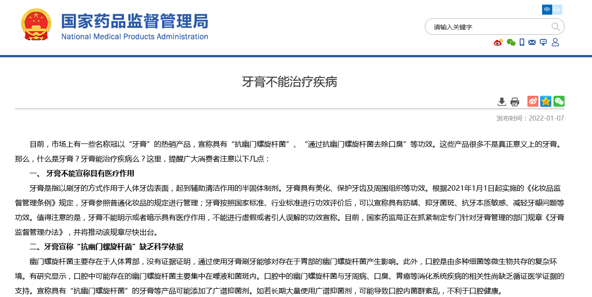Share the article to QQ Zone (star icon)

[546, 101]
